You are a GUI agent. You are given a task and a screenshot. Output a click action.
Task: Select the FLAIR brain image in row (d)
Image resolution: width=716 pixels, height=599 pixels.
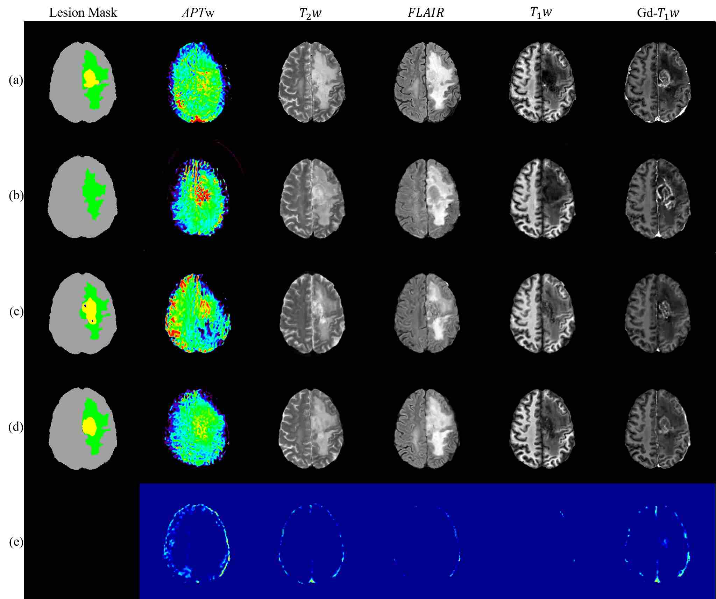pos(427,428)
